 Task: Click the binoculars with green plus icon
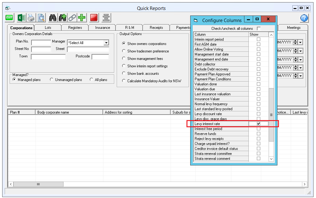point(63,18)
